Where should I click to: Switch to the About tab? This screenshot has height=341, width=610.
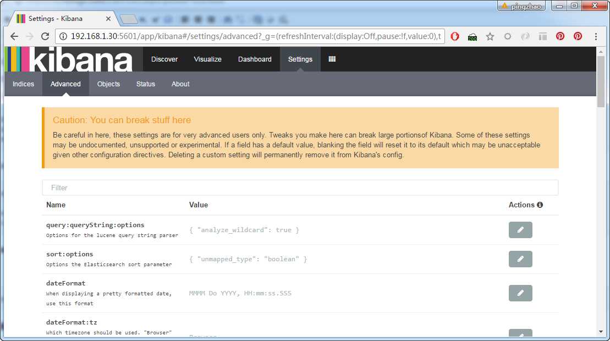click(180, 84)
